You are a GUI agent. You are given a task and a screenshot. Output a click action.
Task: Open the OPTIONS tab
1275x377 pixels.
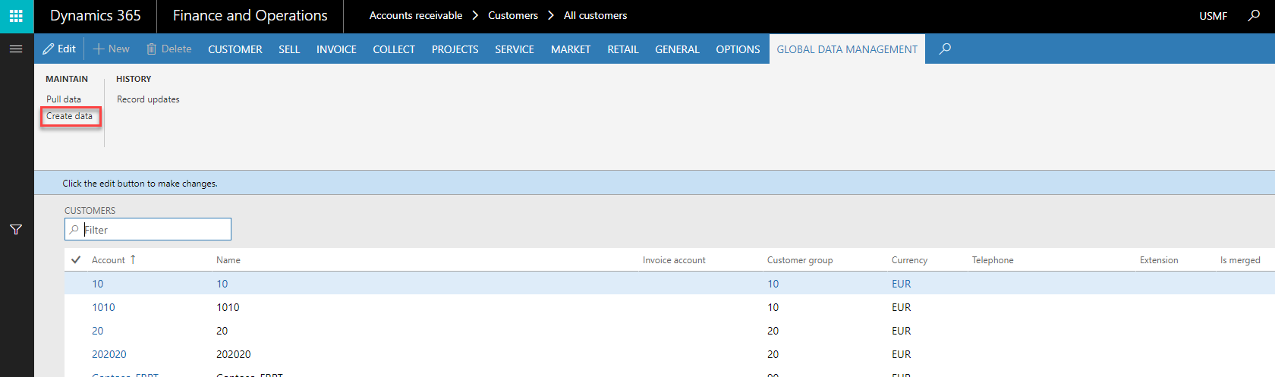point(738,49)
